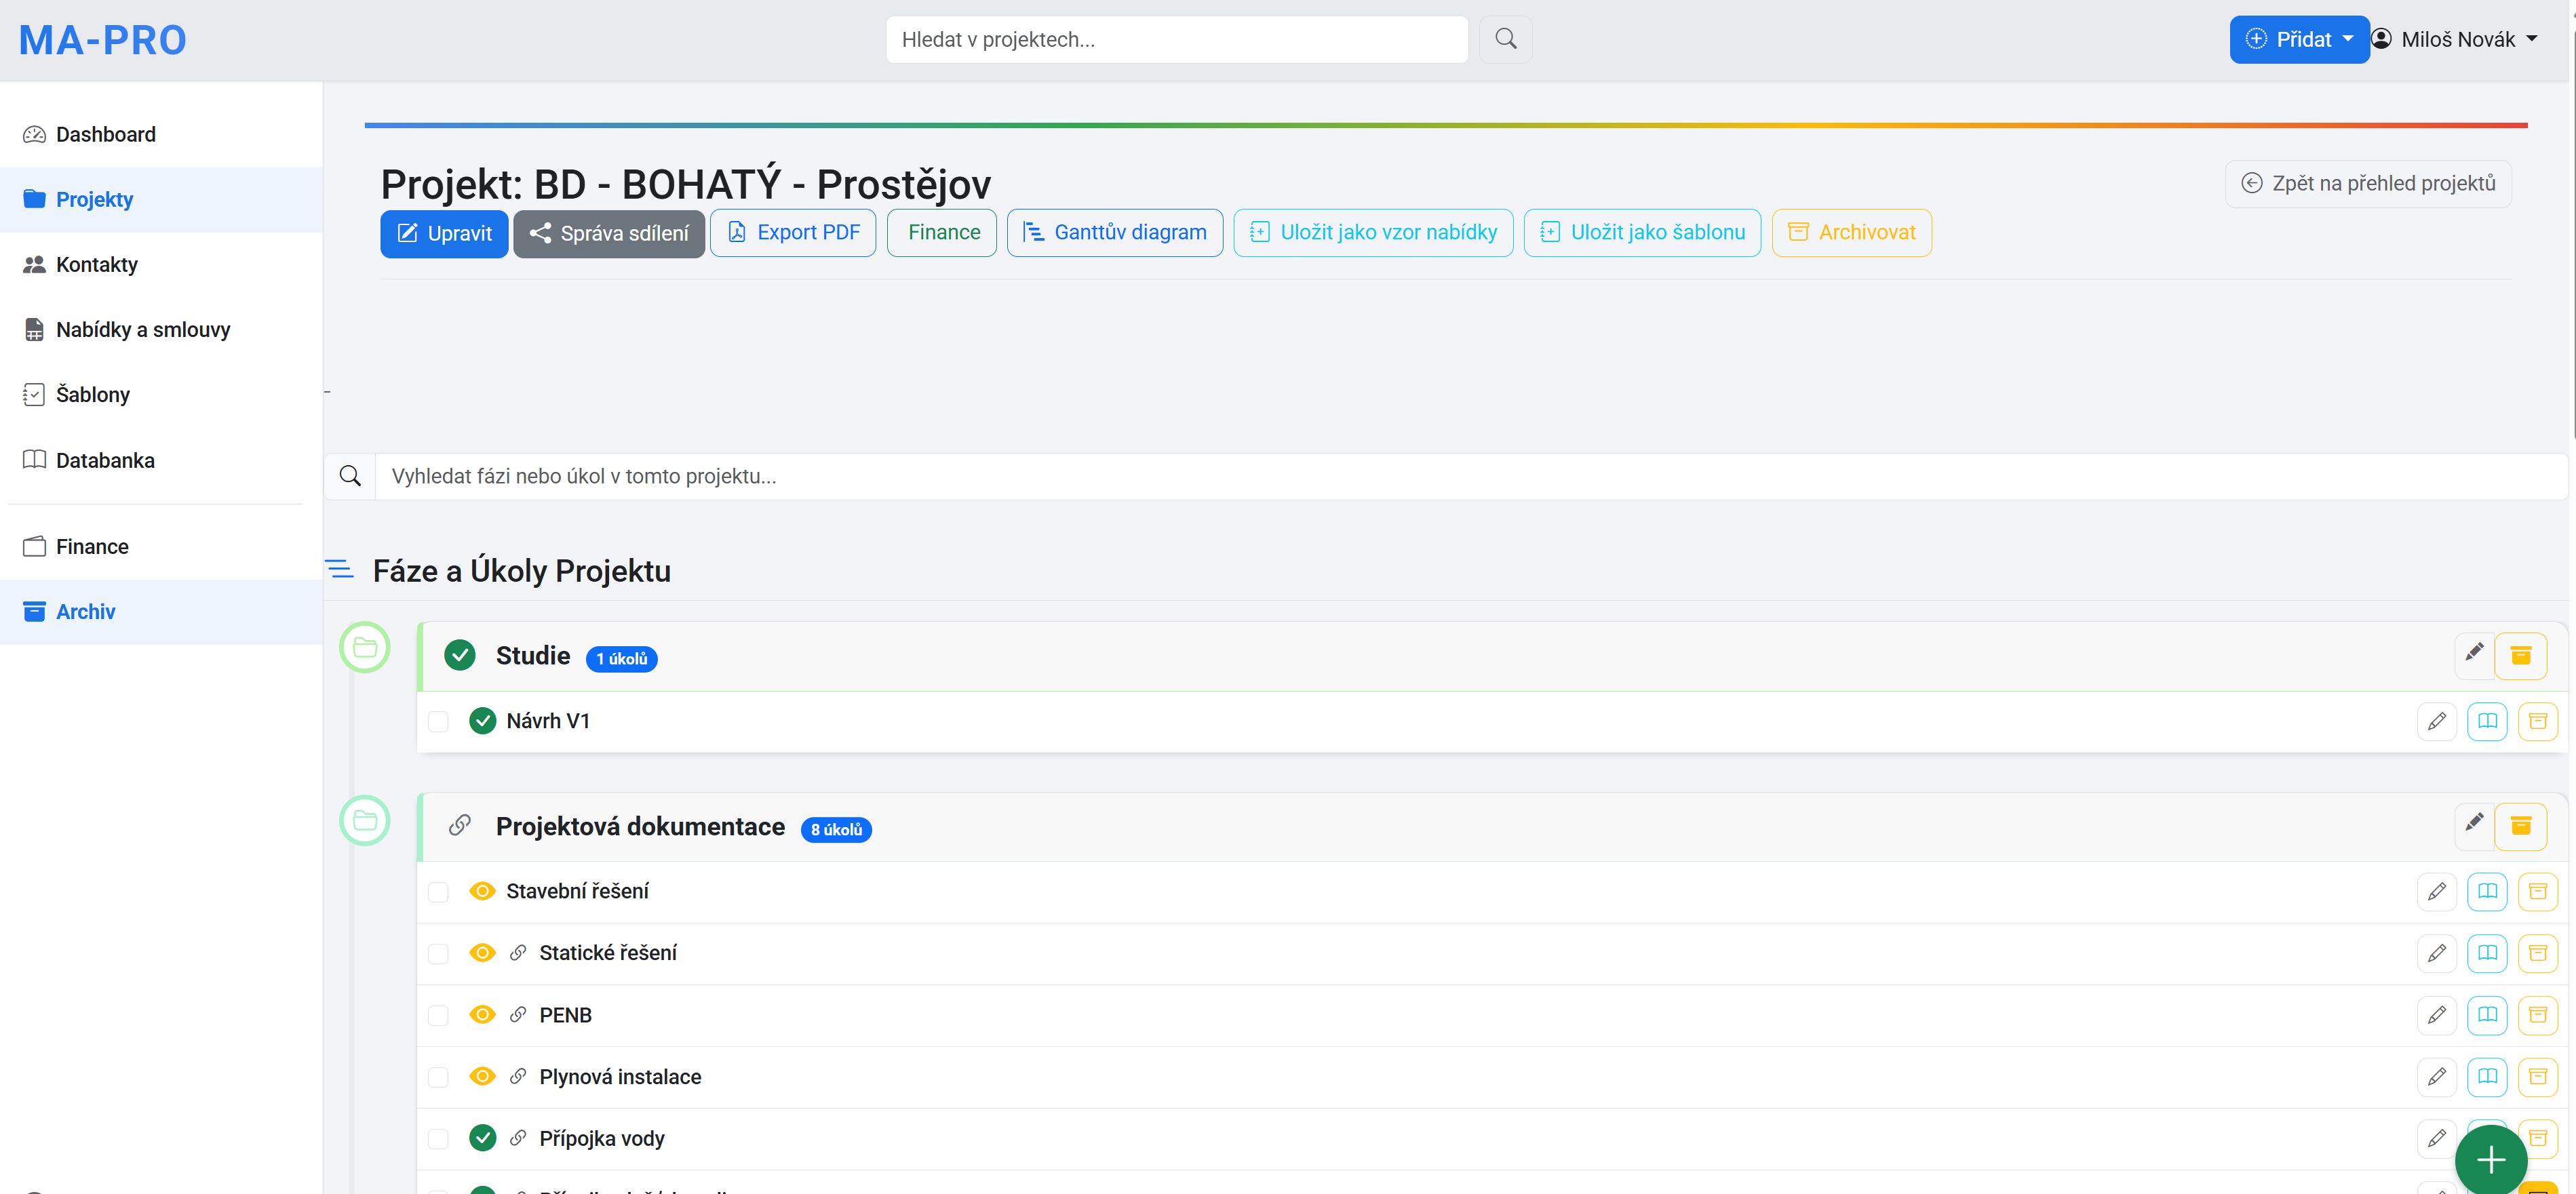This screenshot has height=1194, width=2576.
Task: Click Zpět na přehled projektů link
Action: [x=2368, y=183]
